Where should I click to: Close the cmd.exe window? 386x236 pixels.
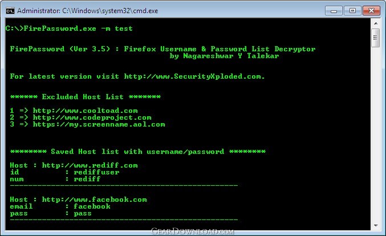(x=371, y=11)
